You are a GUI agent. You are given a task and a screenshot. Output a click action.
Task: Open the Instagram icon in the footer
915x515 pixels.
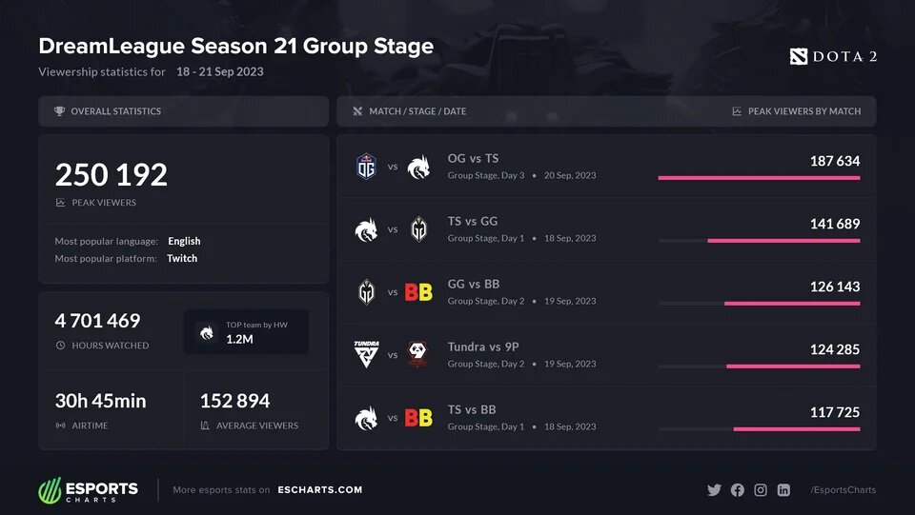pyautogui.click(x=761, y=490)
